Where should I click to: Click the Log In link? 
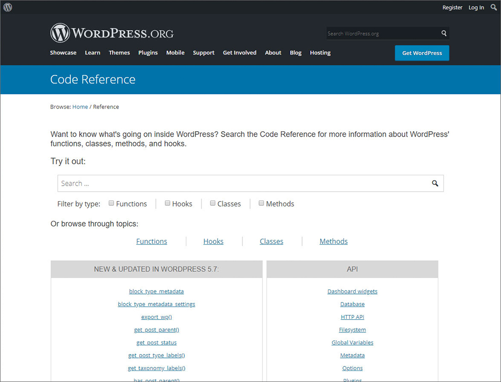476,8
